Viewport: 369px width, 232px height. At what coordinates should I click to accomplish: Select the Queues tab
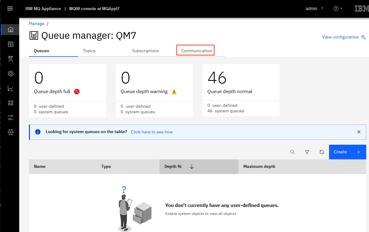coord(53,51)
